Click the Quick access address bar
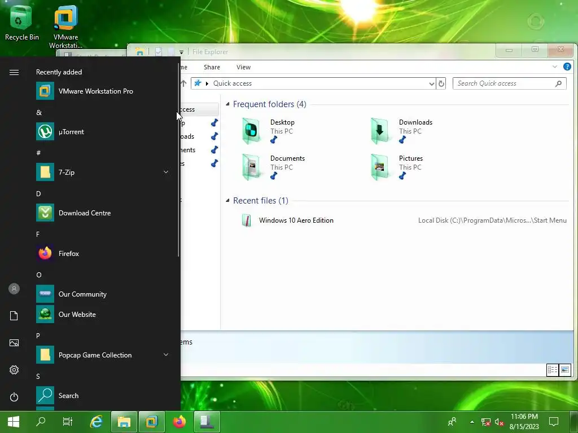 (x=313, y=83)
